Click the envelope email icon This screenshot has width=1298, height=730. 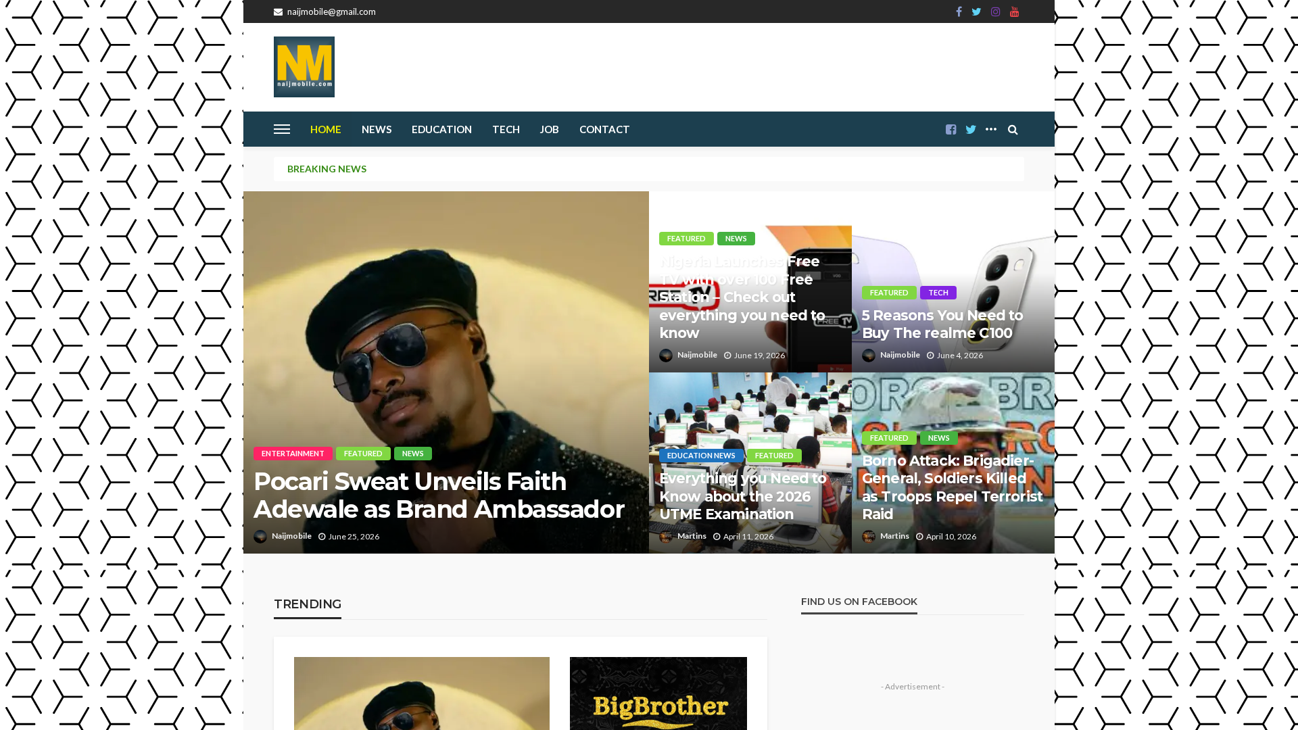point(278,11)
